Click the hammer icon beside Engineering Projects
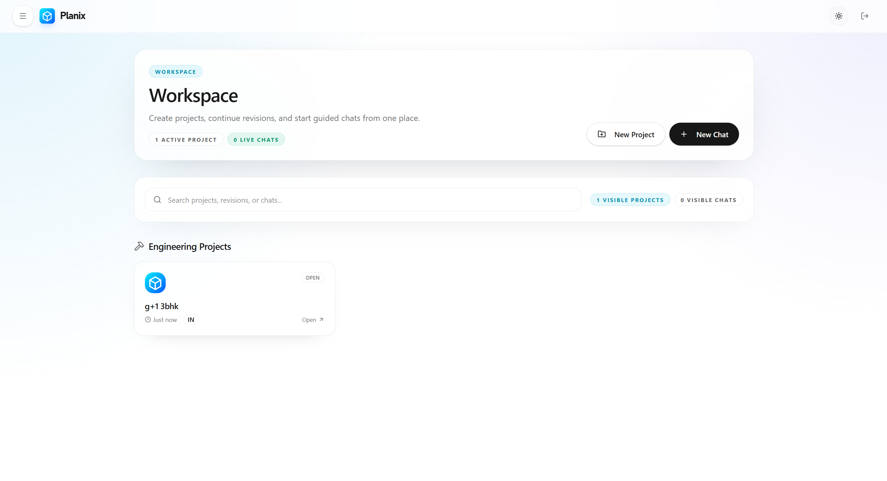 [139, 246]
